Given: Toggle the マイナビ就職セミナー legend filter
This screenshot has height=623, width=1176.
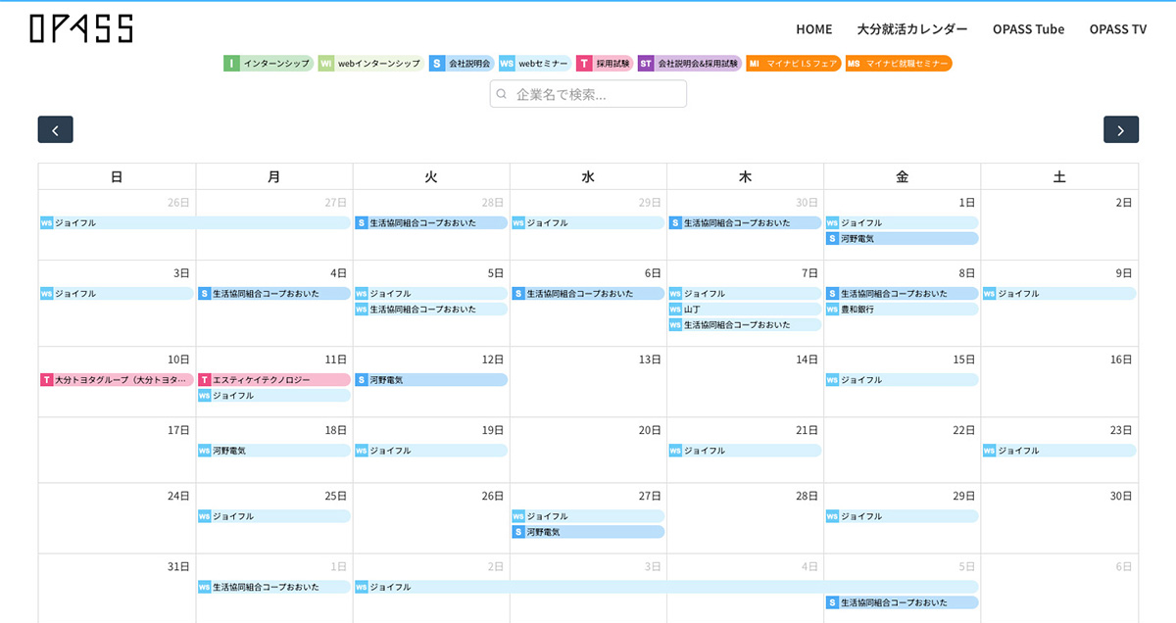Looking at the screenshot, I should click(899, 64).
